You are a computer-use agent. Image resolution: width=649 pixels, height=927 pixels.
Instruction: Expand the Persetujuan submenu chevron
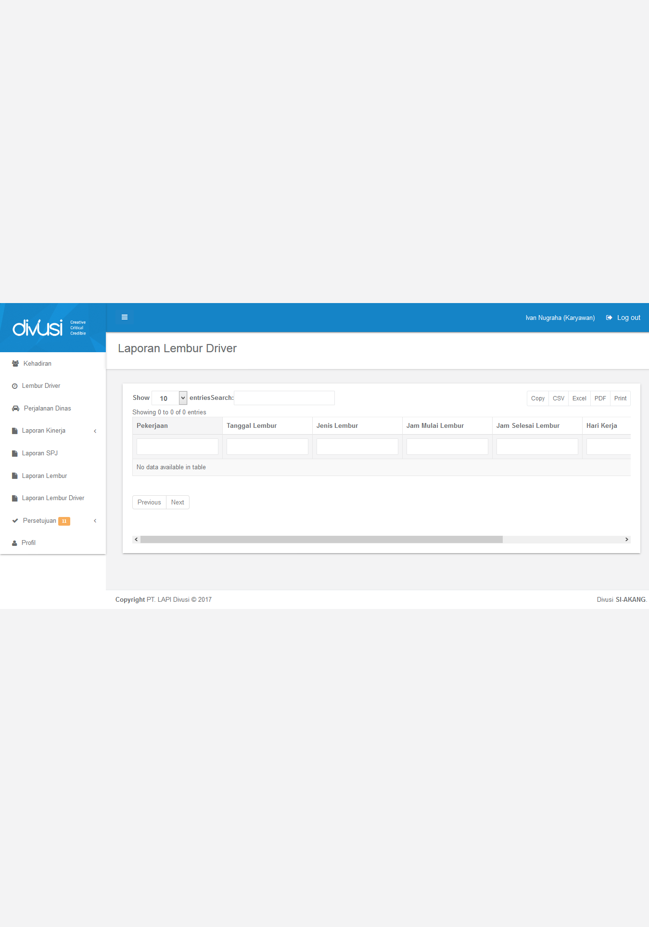(95, 521)
